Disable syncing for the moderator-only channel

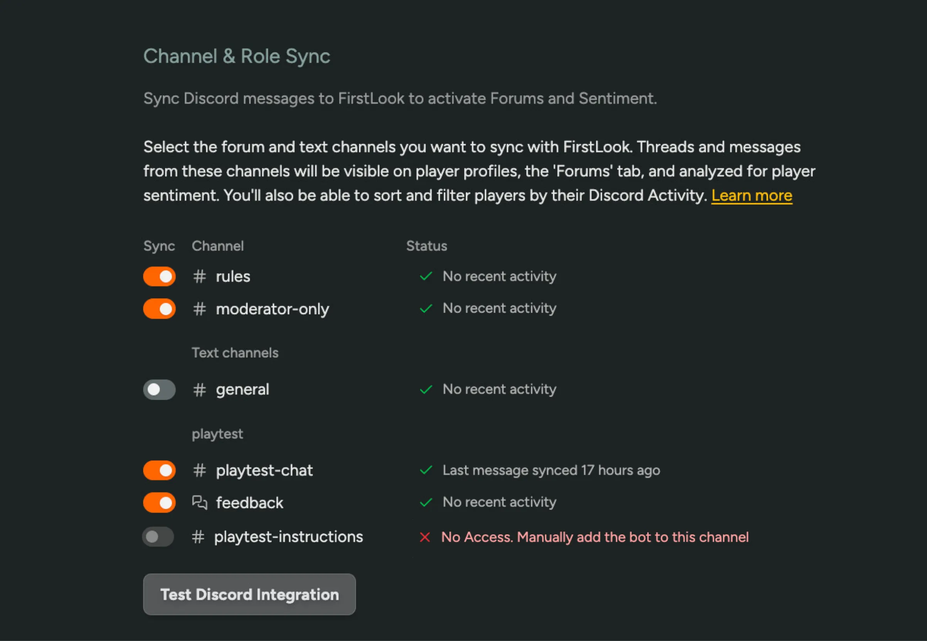(x=159, y=309)
